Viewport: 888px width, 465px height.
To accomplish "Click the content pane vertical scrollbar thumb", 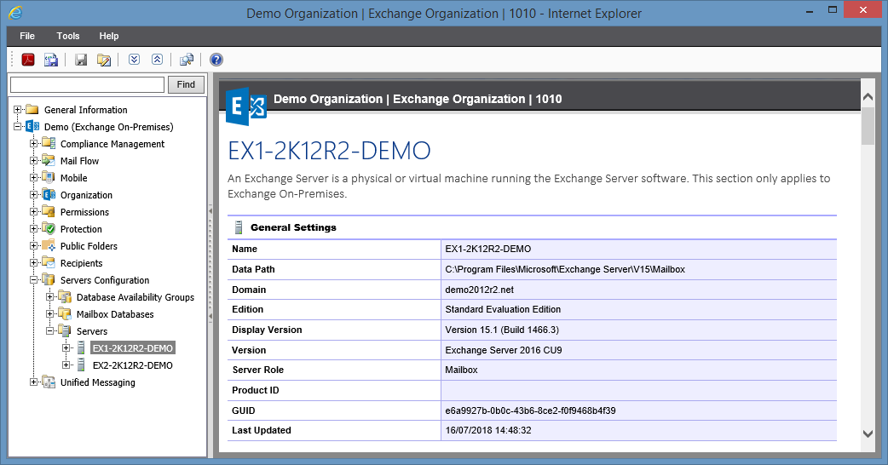I will (868, 125).
